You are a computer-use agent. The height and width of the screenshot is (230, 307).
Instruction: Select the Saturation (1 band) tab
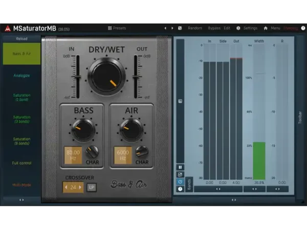pyautogui.click(x=21, y=98)
